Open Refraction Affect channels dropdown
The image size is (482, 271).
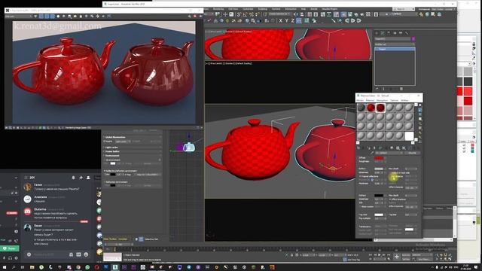411,207
